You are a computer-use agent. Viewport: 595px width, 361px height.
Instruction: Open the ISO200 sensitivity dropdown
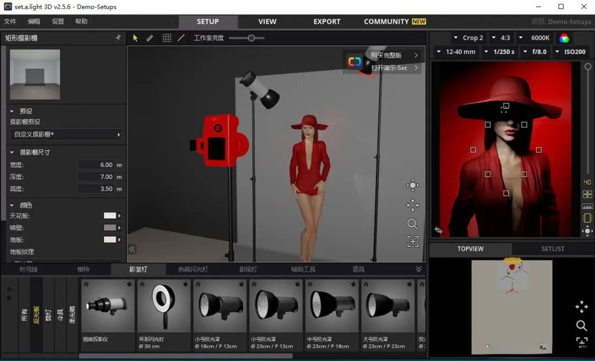pos(571,52)
